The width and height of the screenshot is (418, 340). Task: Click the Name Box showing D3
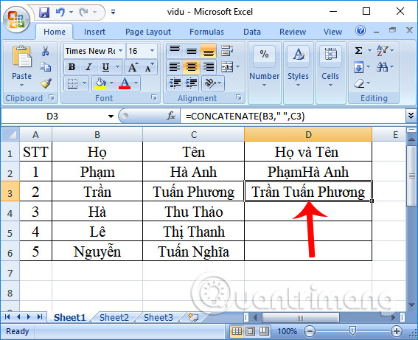click(52, 117)
